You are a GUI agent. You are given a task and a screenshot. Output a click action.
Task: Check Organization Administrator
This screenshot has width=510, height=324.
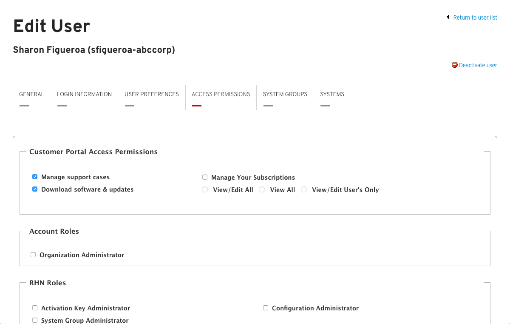click(33, 255)
